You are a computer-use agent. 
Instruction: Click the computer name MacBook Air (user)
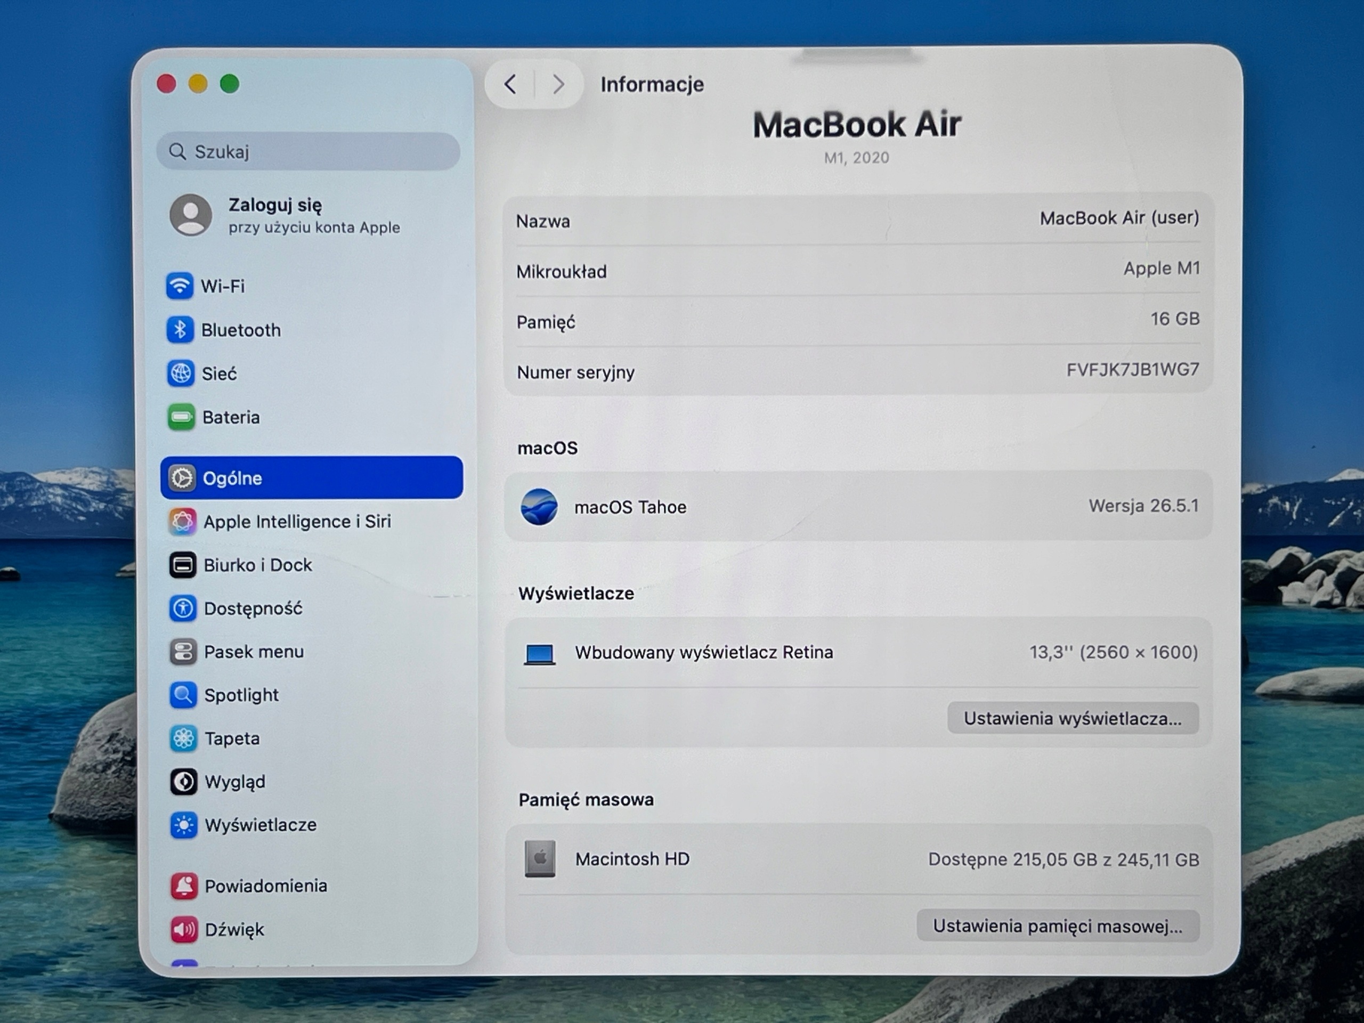click(1119, 218)
